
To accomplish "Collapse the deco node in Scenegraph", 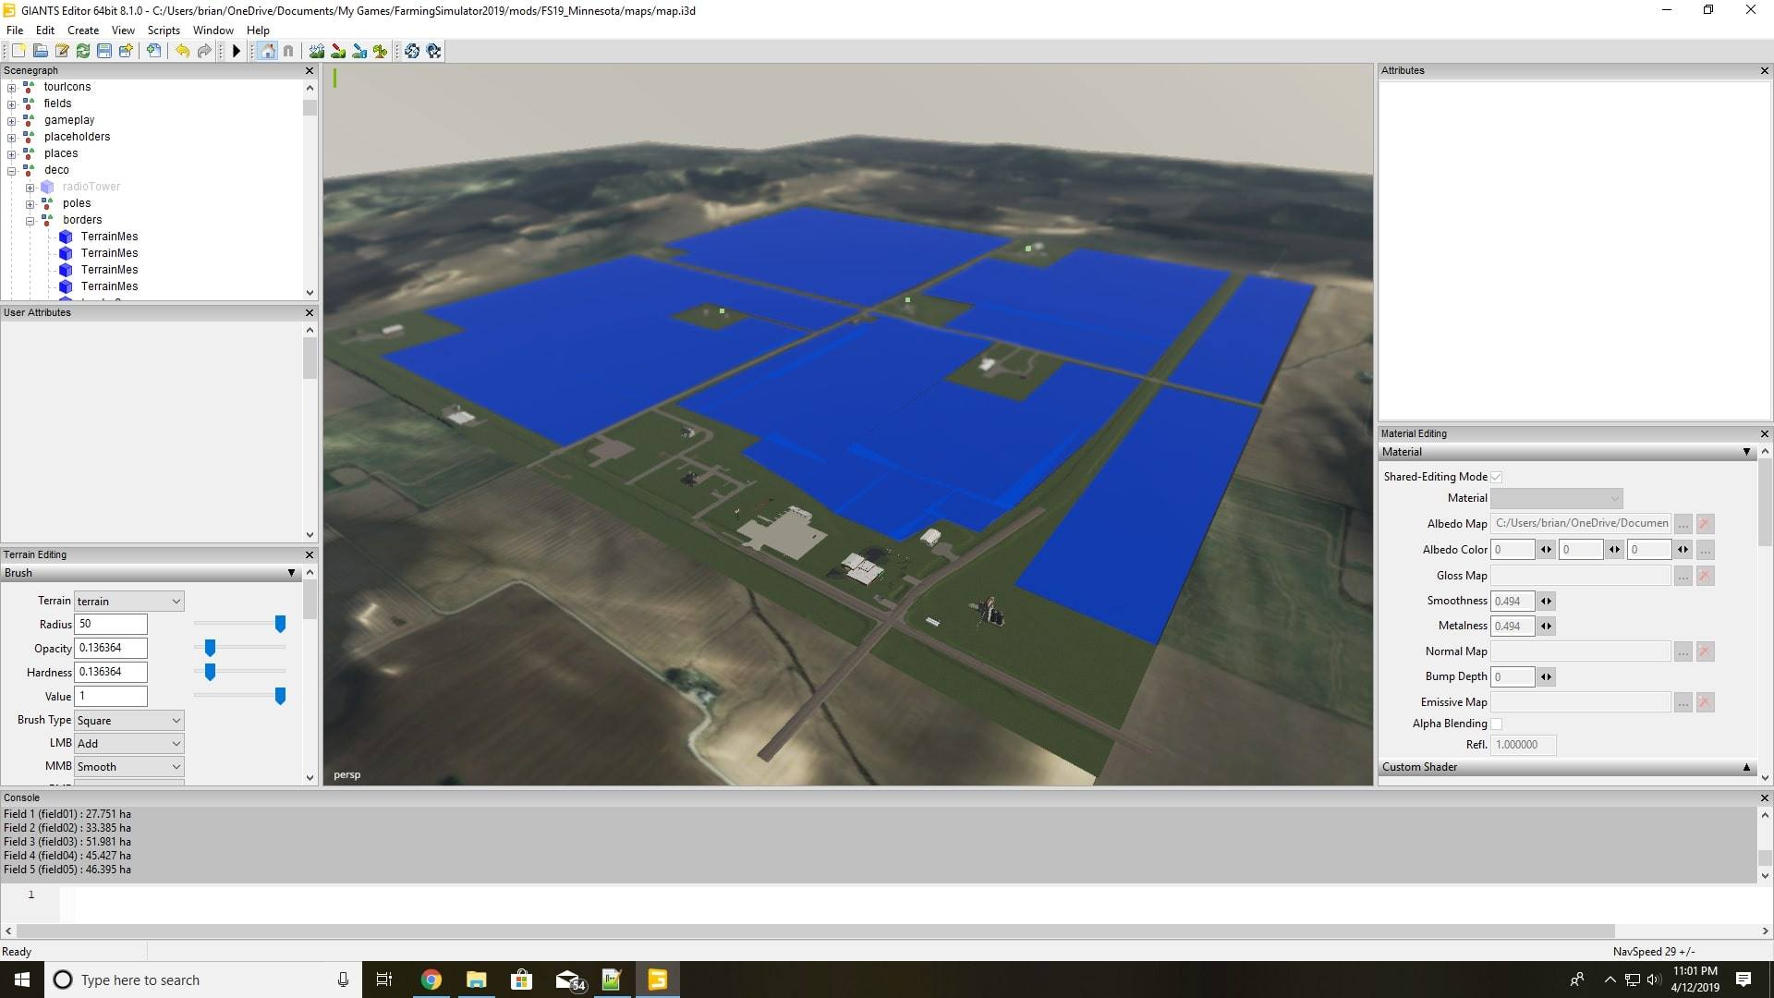I will pyautogui.click(x=12, y=170).
